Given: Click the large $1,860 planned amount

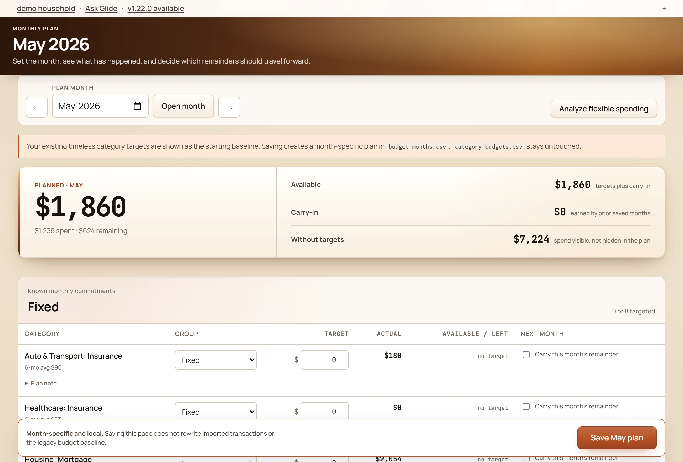Looking at the screenshot, I should coord(81,207).
